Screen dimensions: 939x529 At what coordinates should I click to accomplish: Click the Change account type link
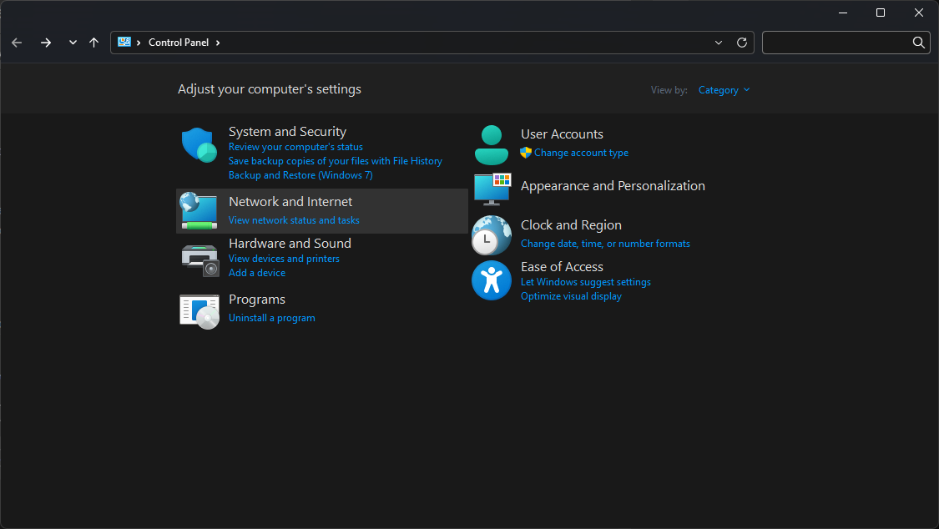pos(582,153)
